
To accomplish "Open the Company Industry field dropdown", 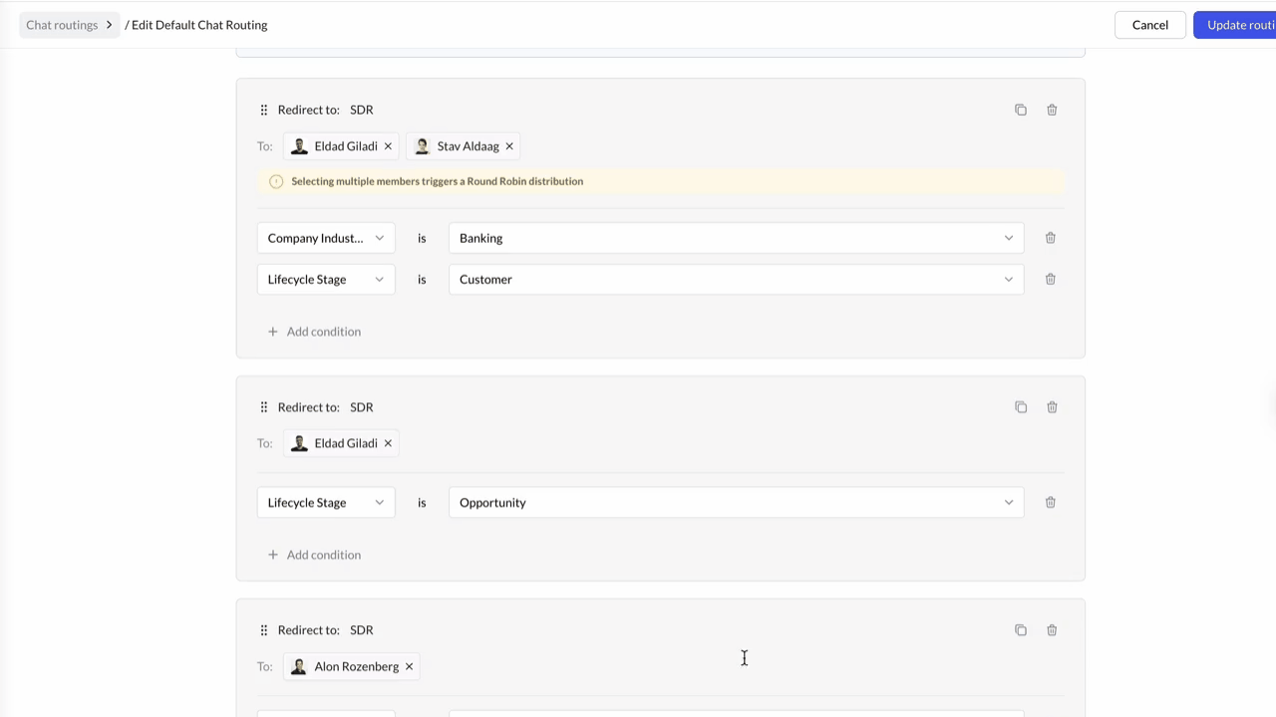I will (326, 238).
